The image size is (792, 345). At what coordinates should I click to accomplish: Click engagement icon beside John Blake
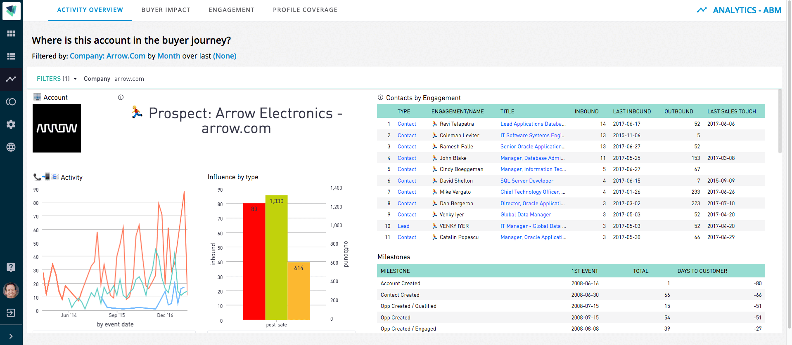tap(435, 158)
